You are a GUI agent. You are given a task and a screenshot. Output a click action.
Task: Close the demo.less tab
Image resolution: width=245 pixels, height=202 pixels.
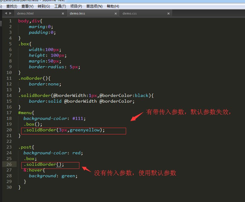[x=116, y=14]
